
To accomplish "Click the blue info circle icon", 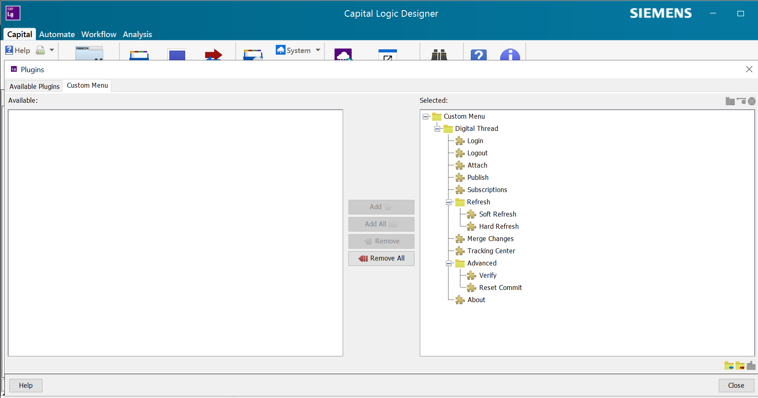I will coord(510,55).
